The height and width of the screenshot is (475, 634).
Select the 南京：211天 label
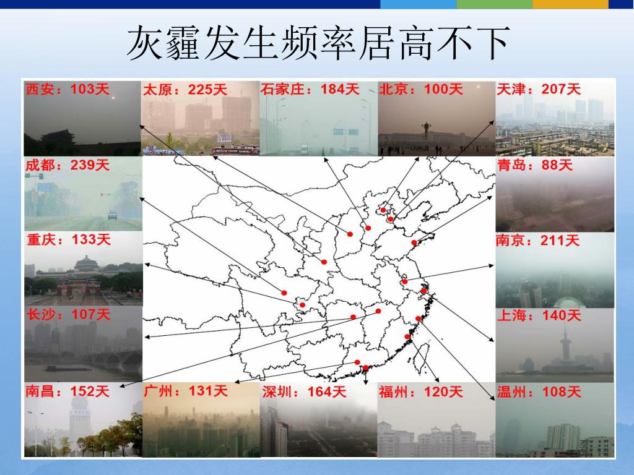click(x=538, y=241)
